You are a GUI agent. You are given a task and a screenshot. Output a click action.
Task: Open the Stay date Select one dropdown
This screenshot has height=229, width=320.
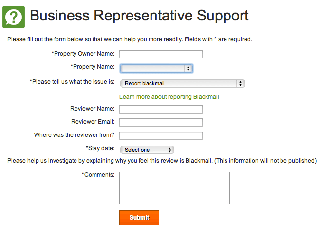pos(147,150)
